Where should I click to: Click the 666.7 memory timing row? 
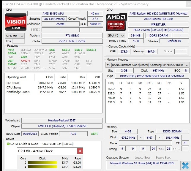pos(147,89)
